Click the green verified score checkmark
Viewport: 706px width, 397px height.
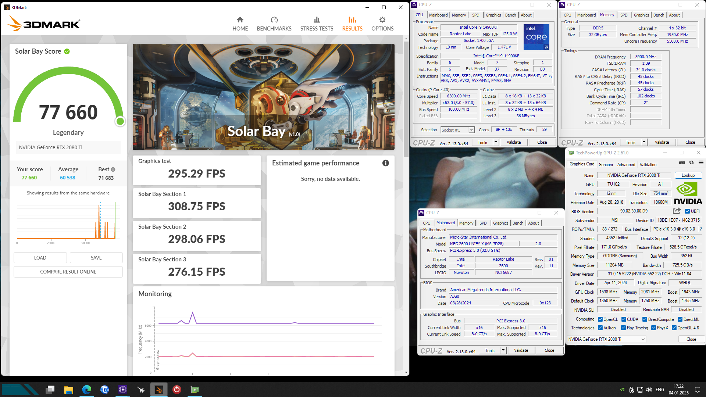[x=67, y=51]
